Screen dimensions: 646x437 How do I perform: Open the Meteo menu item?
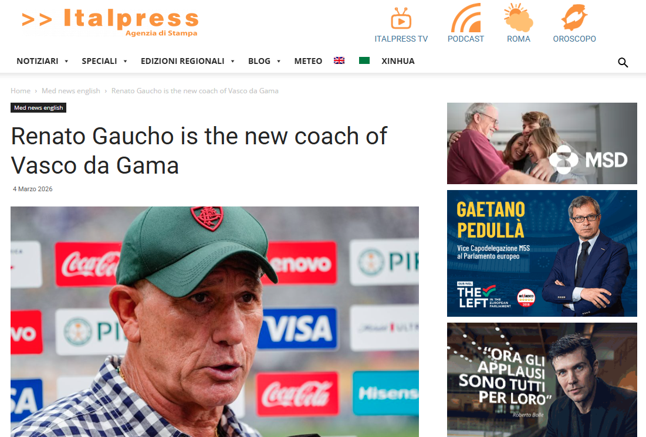click(x=308, y=61)
